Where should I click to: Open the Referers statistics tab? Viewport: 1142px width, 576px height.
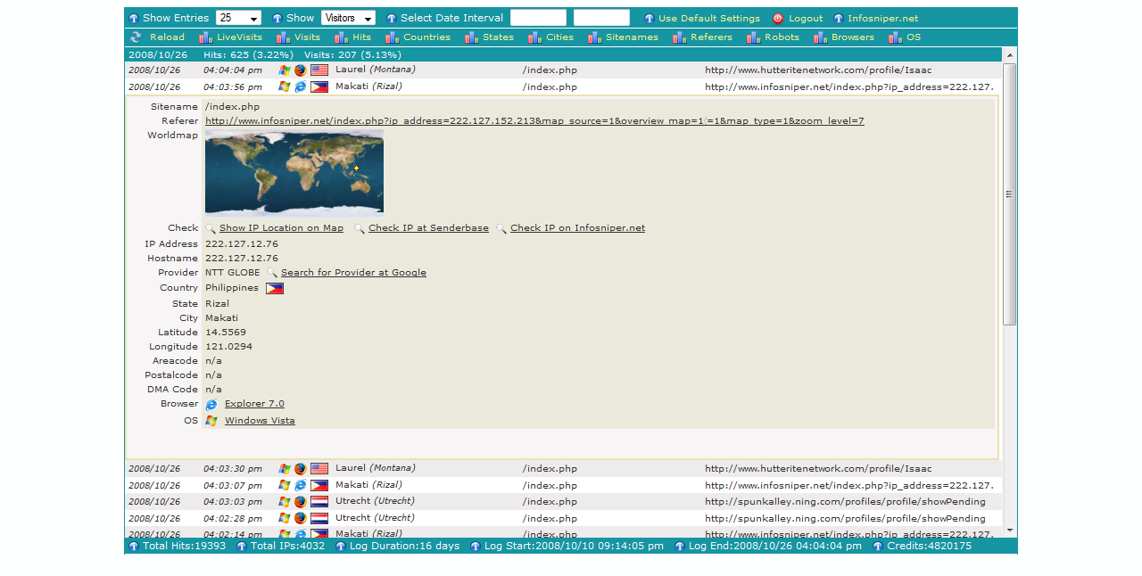click(x=711, y=37)
